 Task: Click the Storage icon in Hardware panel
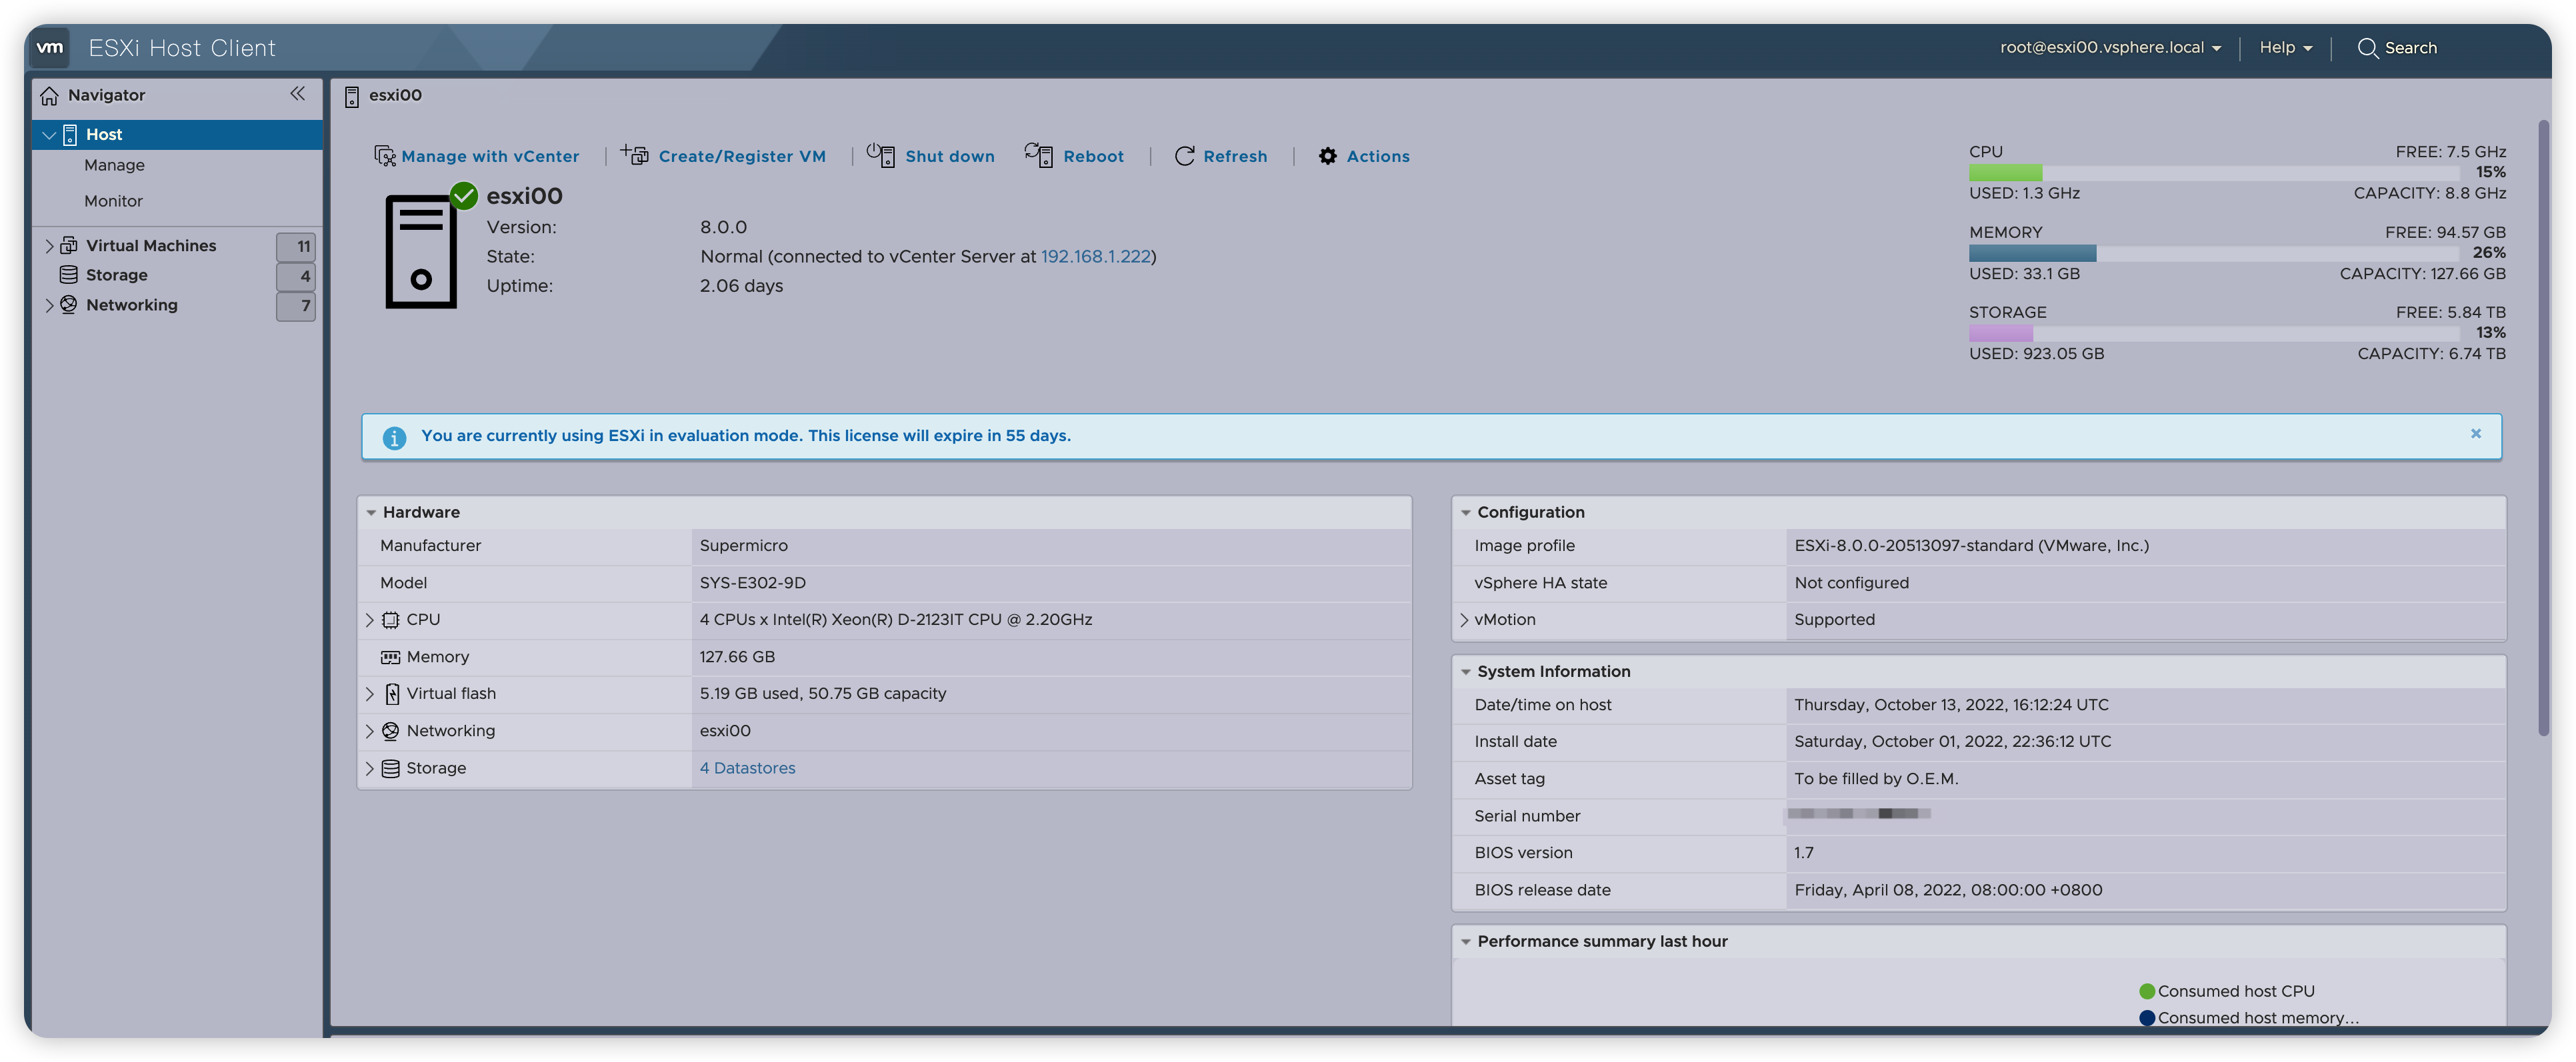[x=391, y=768]
